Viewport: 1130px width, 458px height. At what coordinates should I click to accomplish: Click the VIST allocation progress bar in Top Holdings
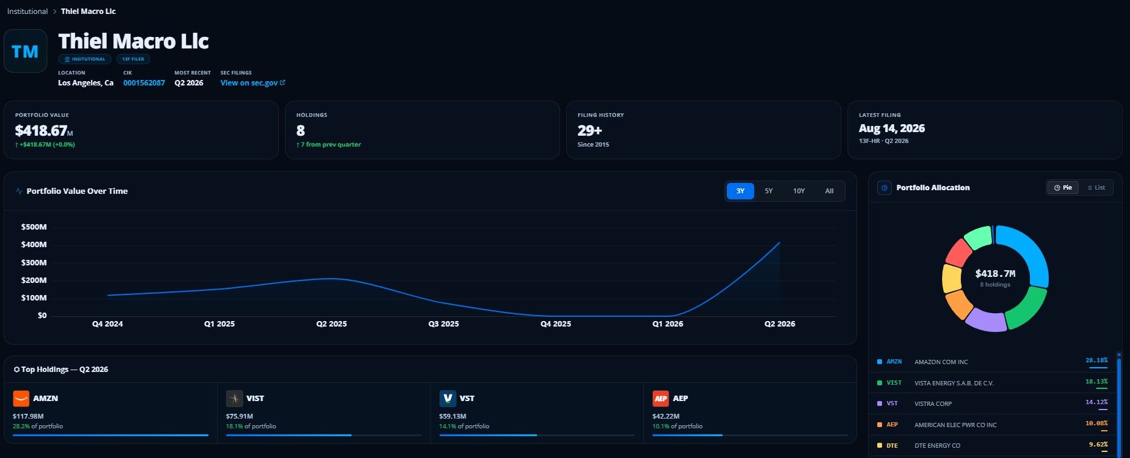tap(324, 435)
